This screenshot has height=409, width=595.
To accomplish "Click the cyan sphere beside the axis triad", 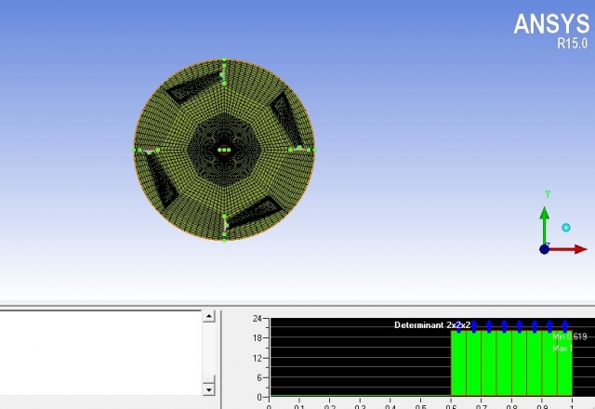I will tap(565, 227).
